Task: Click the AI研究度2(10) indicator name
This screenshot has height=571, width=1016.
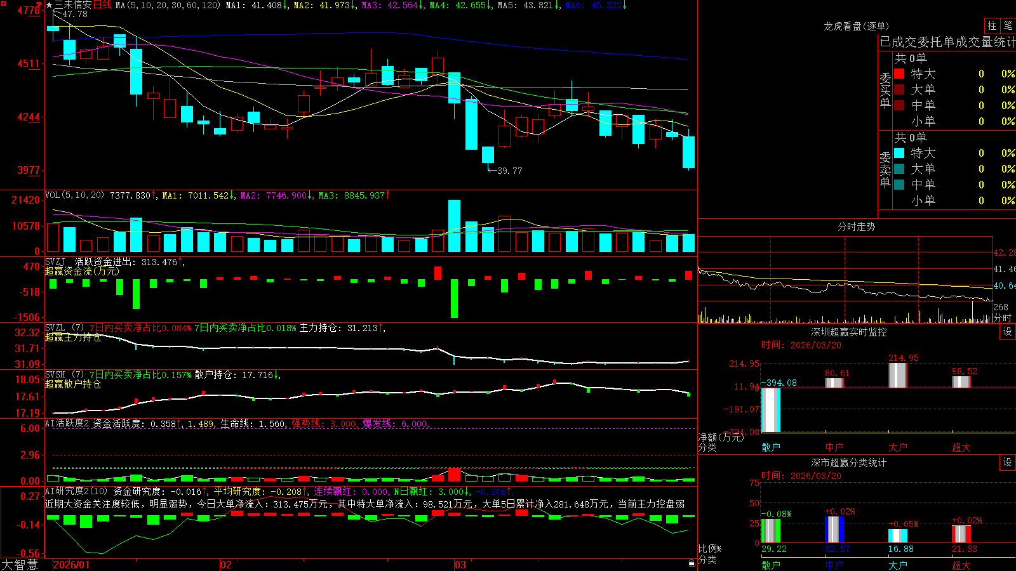Action: click(x=76, y=491)
